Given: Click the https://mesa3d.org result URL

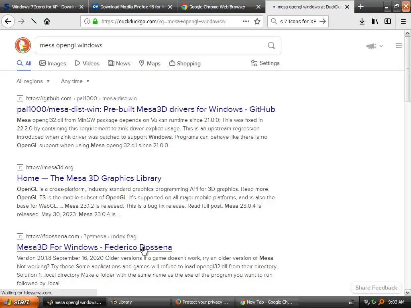Looking at the screenshot, I should click(x=50, y=167).
